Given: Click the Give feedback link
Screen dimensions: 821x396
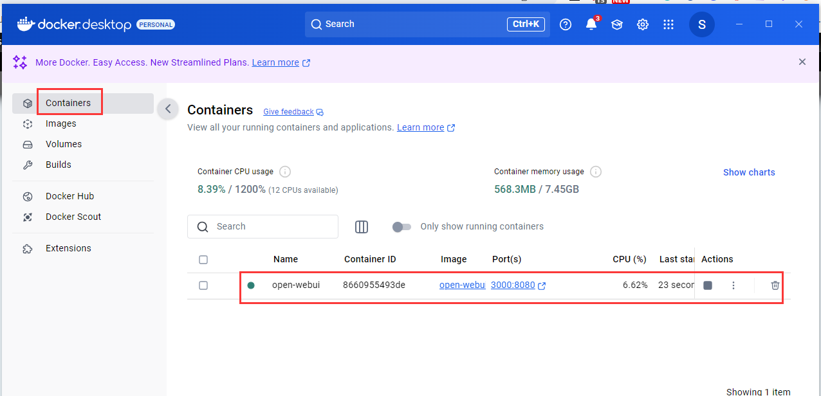Looking at the screenshot, I should (288, 112).
